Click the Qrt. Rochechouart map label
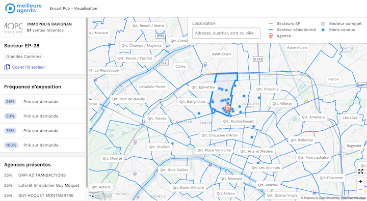367x201 pixels. click(238, 121)
